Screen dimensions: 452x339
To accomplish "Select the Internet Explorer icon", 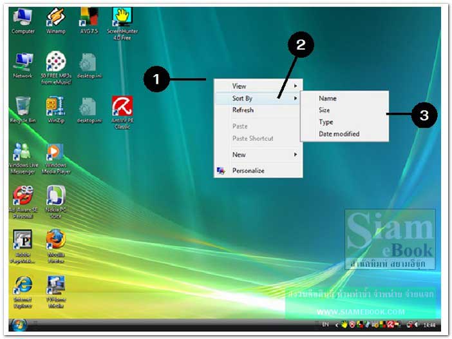I will [23, 293].
